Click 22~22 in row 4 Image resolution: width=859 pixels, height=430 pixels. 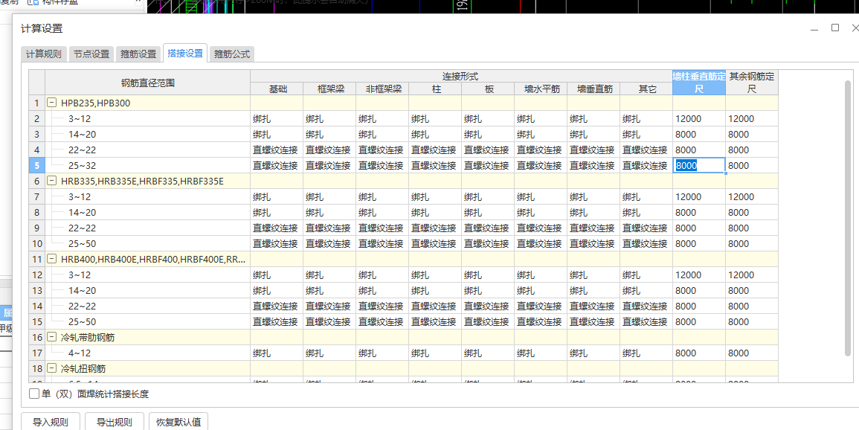82,150
